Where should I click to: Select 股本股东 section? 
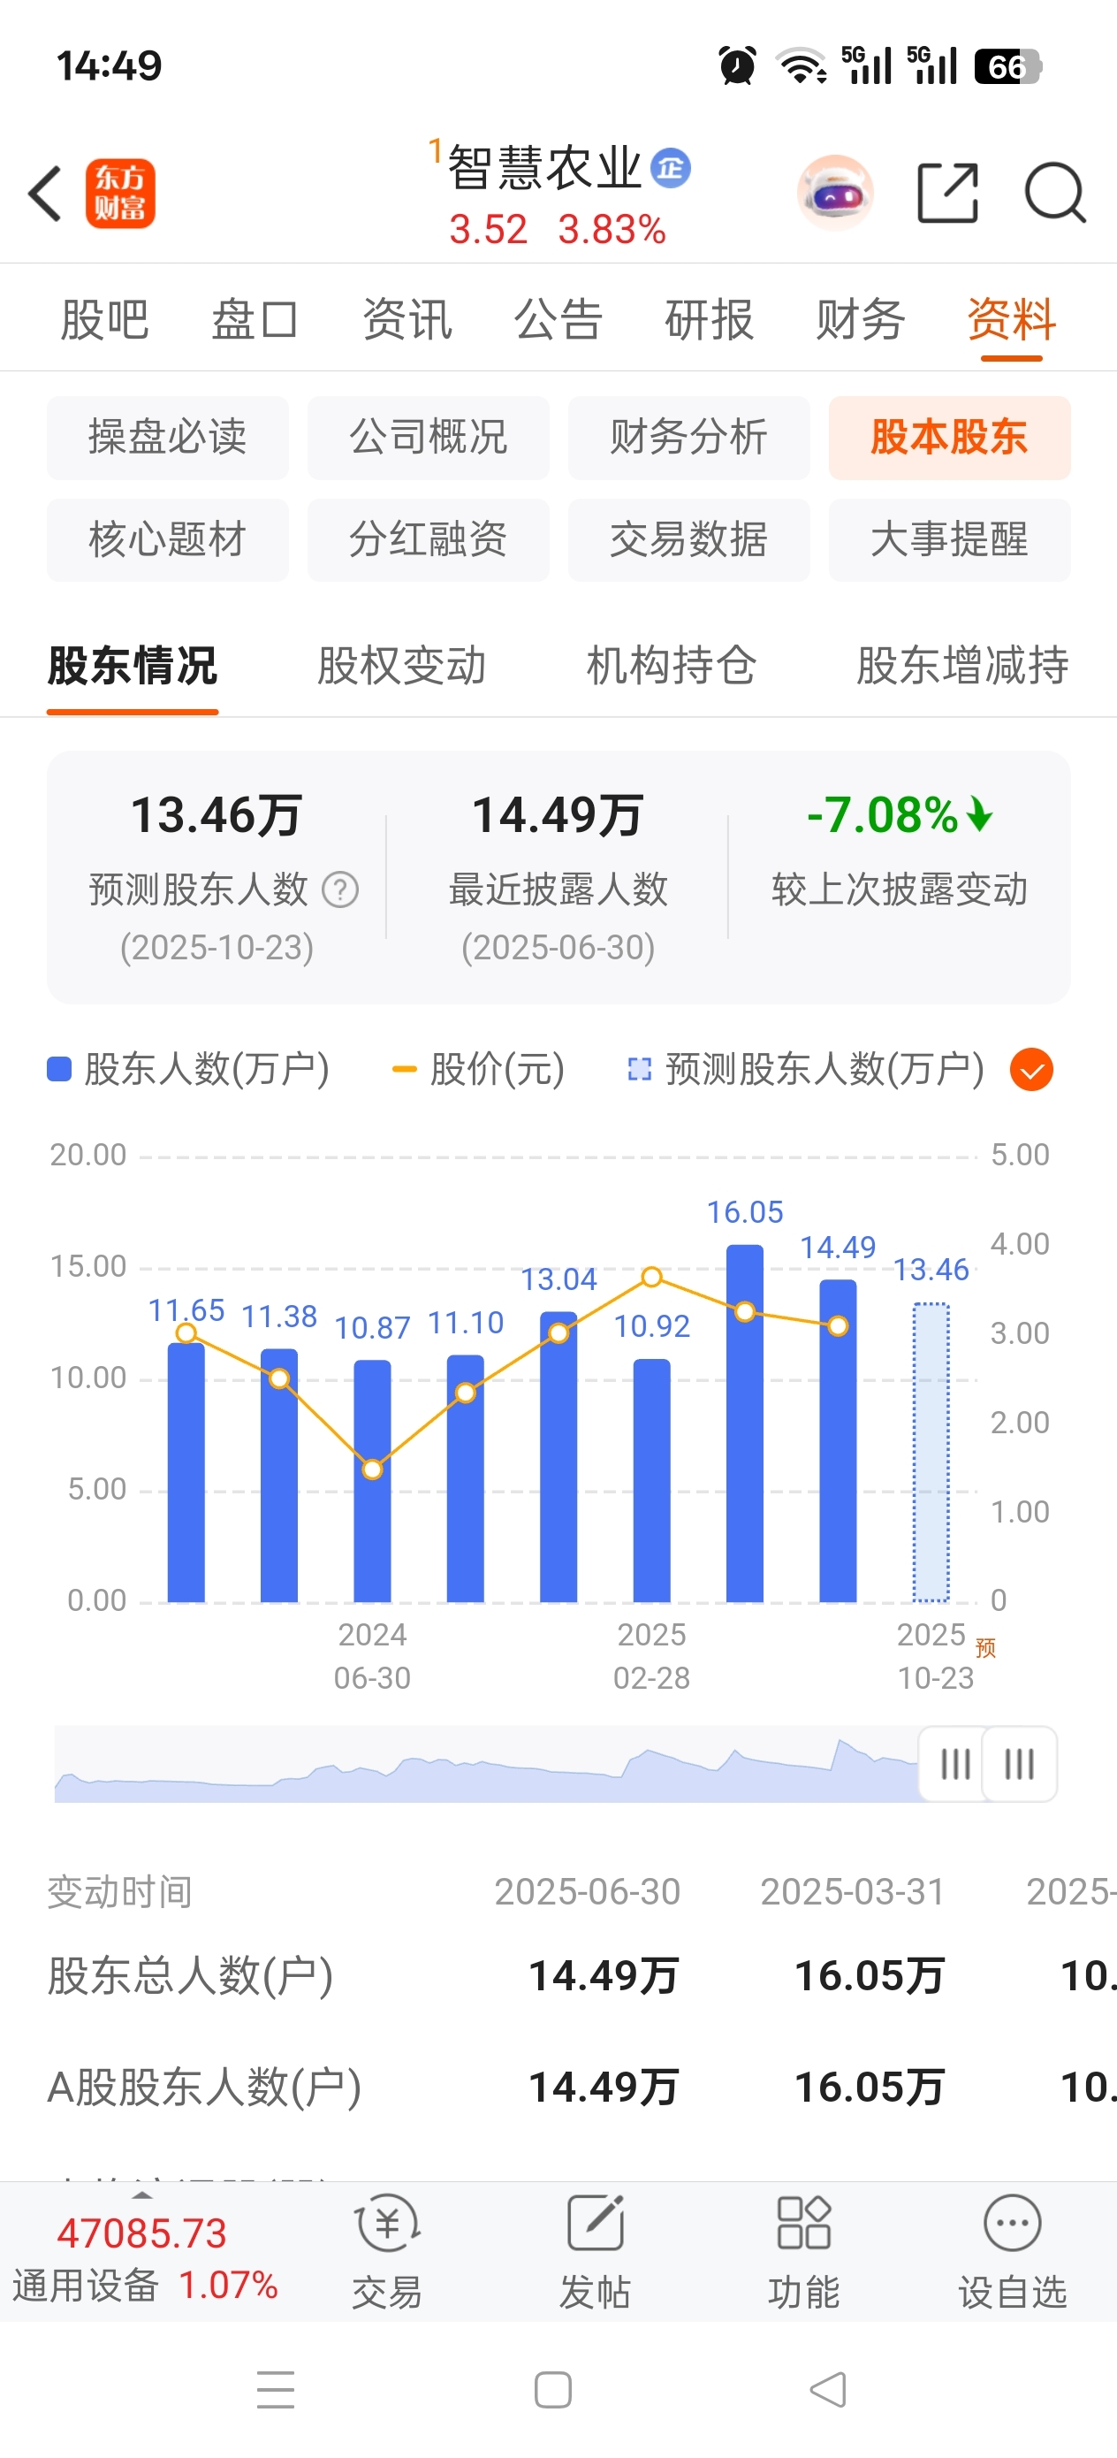click(949, 437)
